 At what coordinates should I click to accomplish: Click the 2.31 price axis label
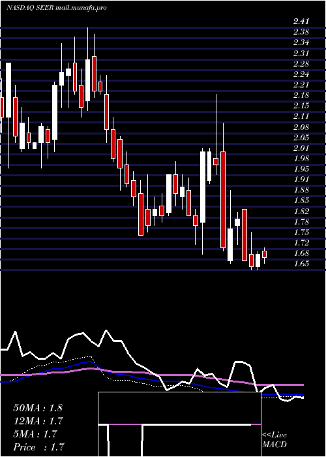point(301,53)
